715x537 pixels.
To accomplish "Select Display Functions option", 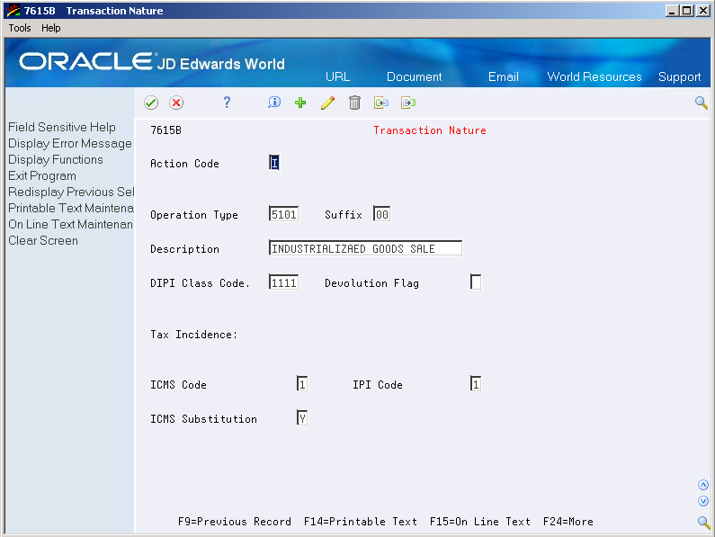I will click(x=56, y=160).
